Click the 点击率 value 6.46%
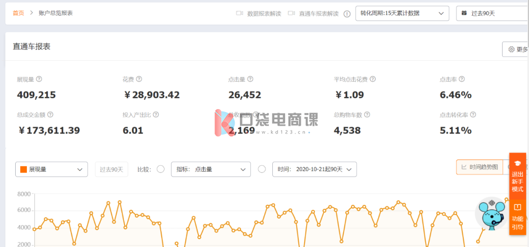529x247 pixels. [x=456, y=95]
